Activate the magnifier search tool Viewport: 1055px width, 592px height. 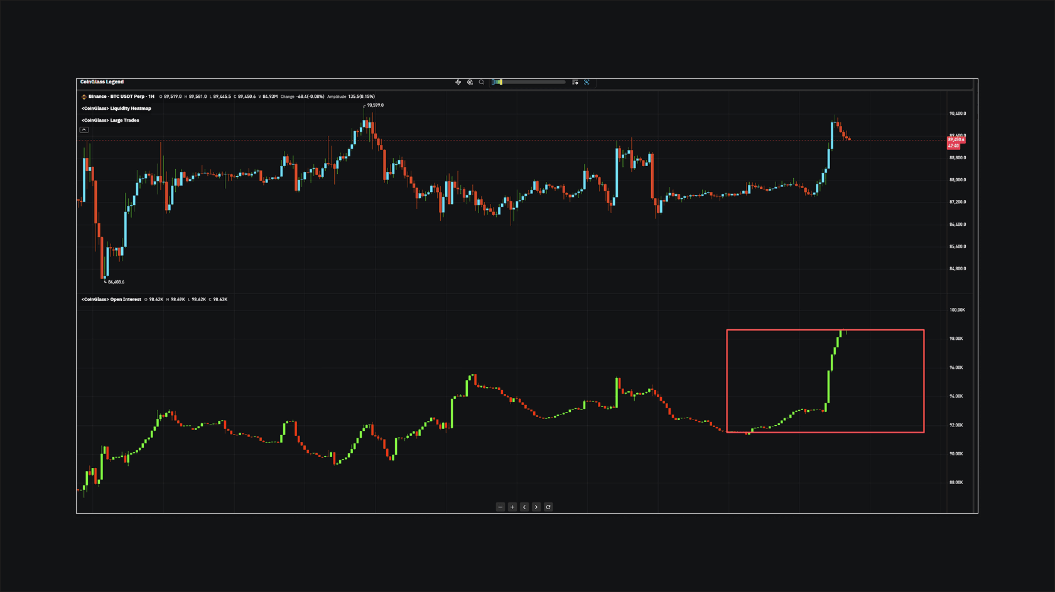click(481, 82)
